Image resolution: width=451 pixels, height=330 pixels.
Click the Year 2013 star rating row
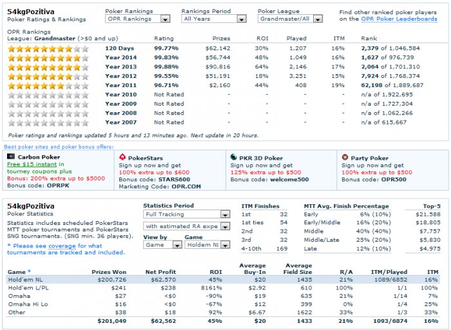(x=48, y=67)
